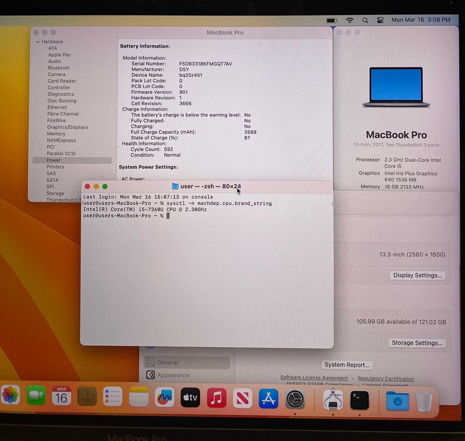Click battery serial number F5D83318KFMGQT7AV

tap(206, 64)
